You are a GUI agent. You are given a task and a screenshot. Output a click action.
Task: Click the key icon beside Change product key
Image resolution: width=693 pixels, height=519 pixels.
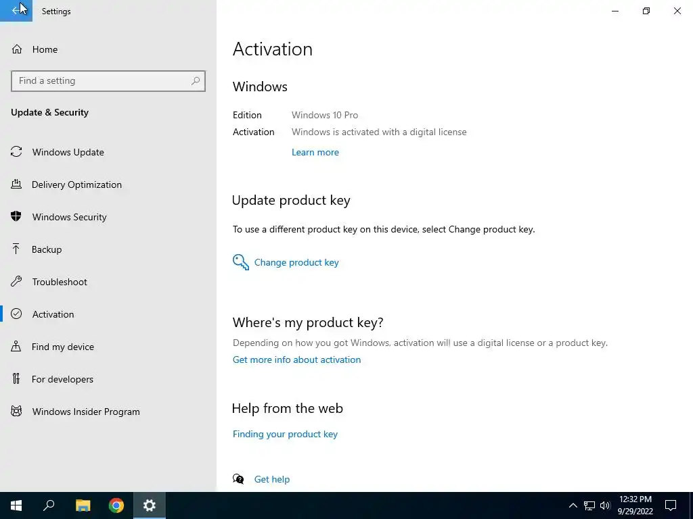241,262
